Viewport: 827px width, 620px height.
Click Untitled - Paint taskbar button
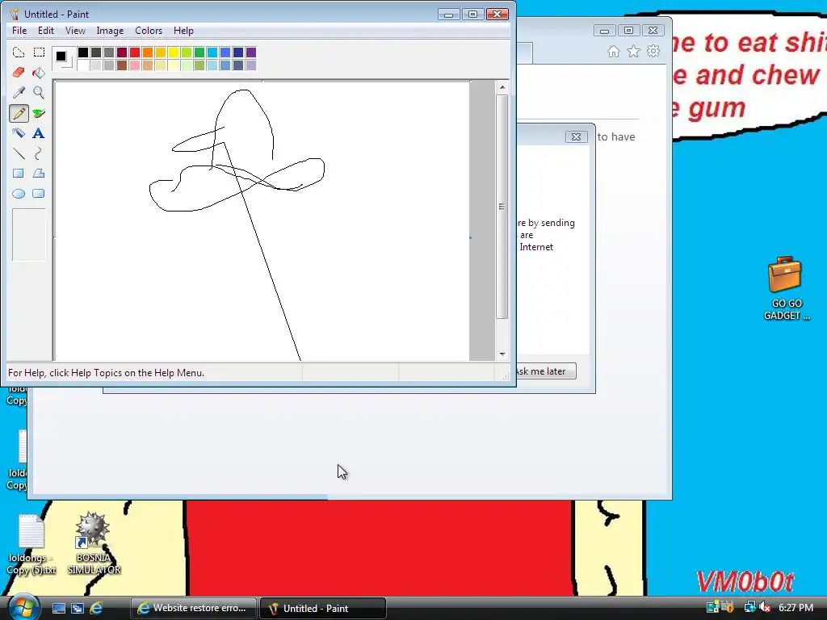323,608
